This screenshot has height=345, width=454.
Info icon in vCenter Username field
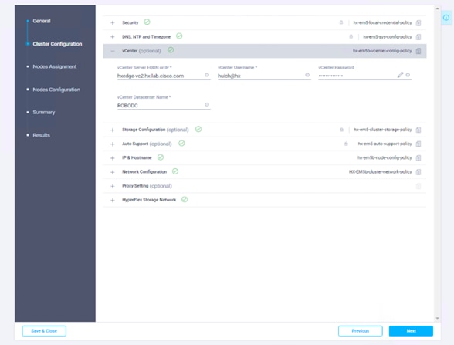pyautogui.click(x=307, y=75)
